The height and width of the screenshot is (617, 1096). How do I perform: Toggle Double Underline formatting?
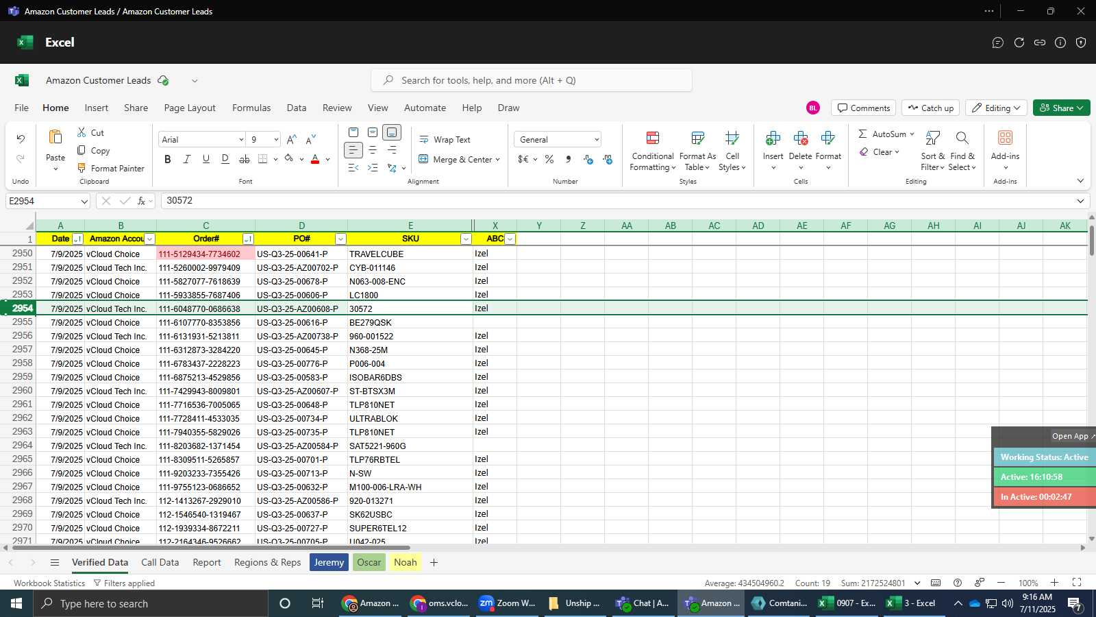pos(225,159)
